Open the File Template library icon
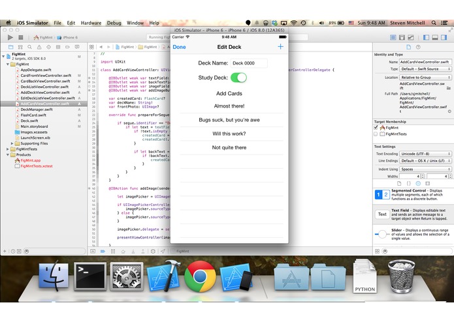 coord(399,183)
